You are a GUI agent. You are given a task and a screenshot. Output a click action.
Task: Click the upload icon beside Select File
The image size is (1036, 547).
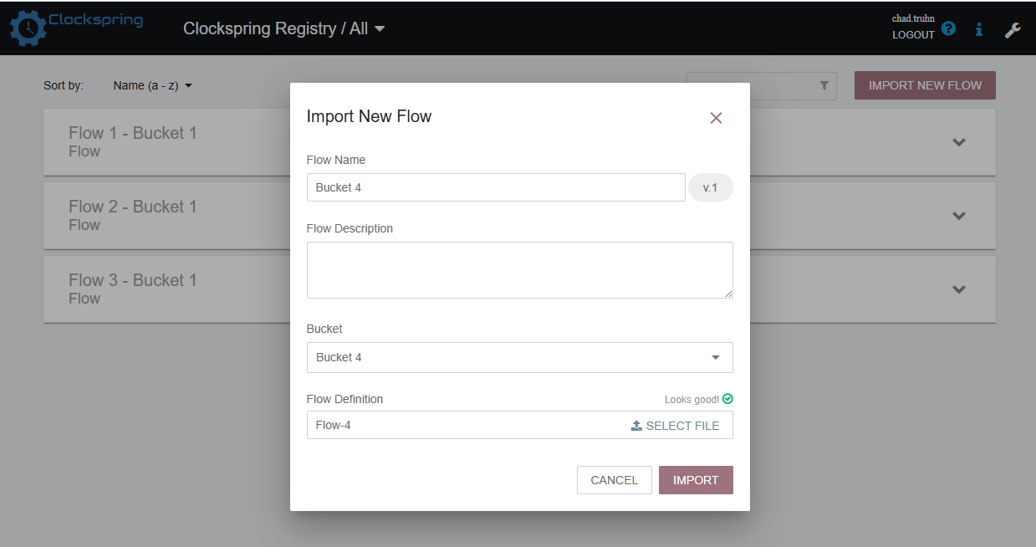(x=636, y=425)
